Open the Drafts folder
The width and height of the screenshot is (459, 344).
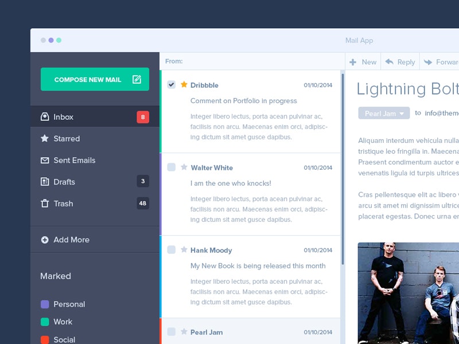point(95,182)
